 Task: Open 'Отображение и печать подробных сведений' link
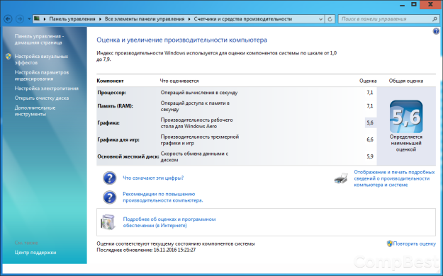(394, 178)
